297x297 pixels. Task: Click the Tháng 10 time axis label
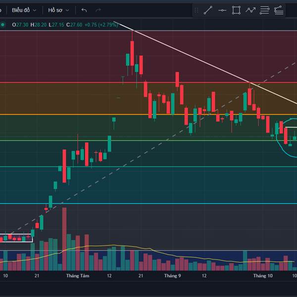coord(263,276)
